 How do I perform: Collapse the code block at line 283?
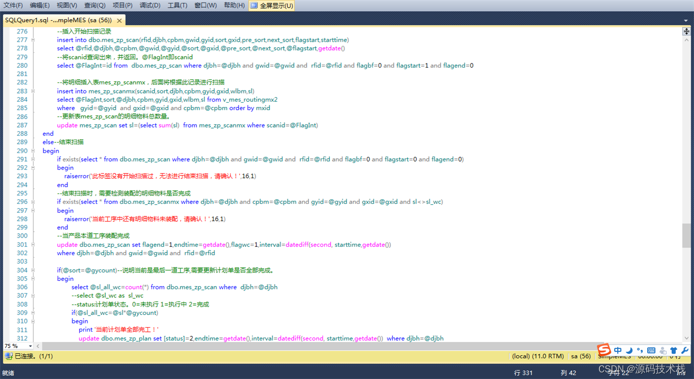[33, 91]
